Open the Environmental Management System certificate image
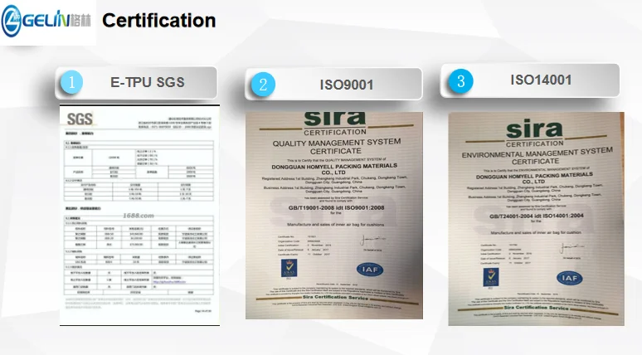This screenshot has width=642, height=355. (x=537, y=219)
